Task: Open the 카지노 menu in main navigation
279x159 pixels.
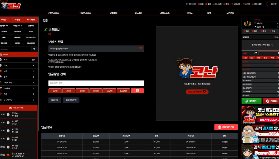Action: 189,13
